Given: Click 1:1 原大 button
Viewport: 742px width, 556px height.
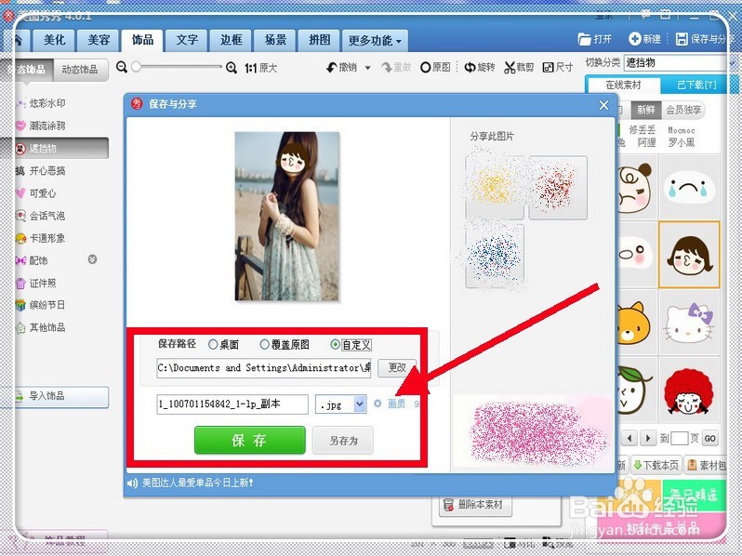Looking at the screenshot, I should click(260, 68).
